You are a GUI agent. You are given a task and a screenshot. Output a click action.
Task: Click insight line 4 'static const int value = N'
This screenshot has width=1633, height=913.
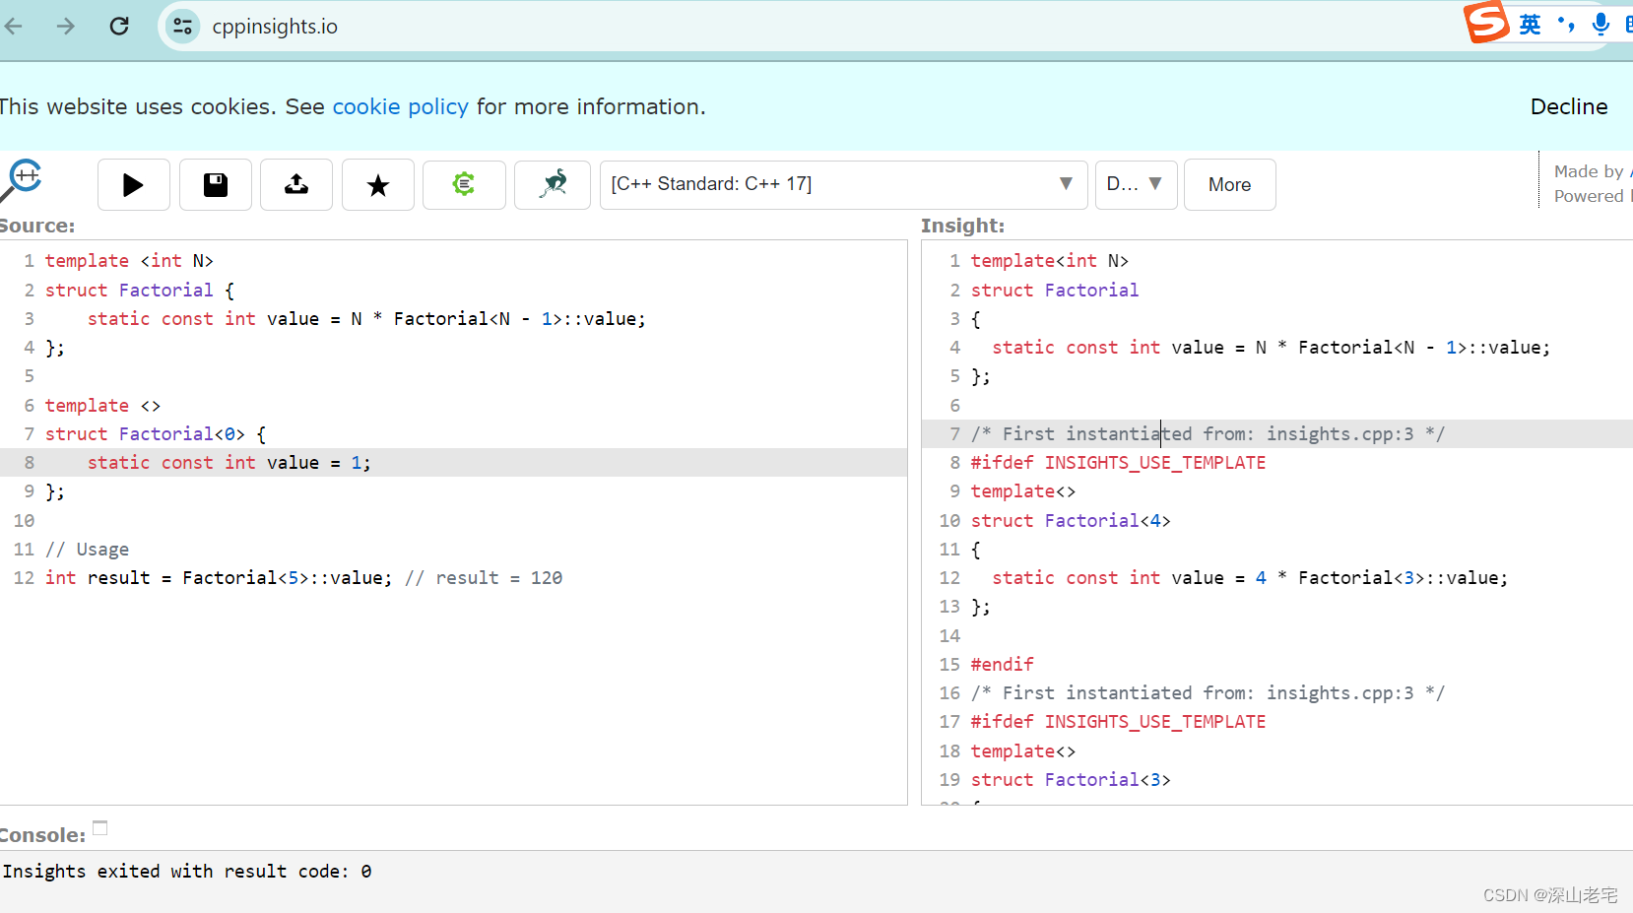click(1129, 348)
